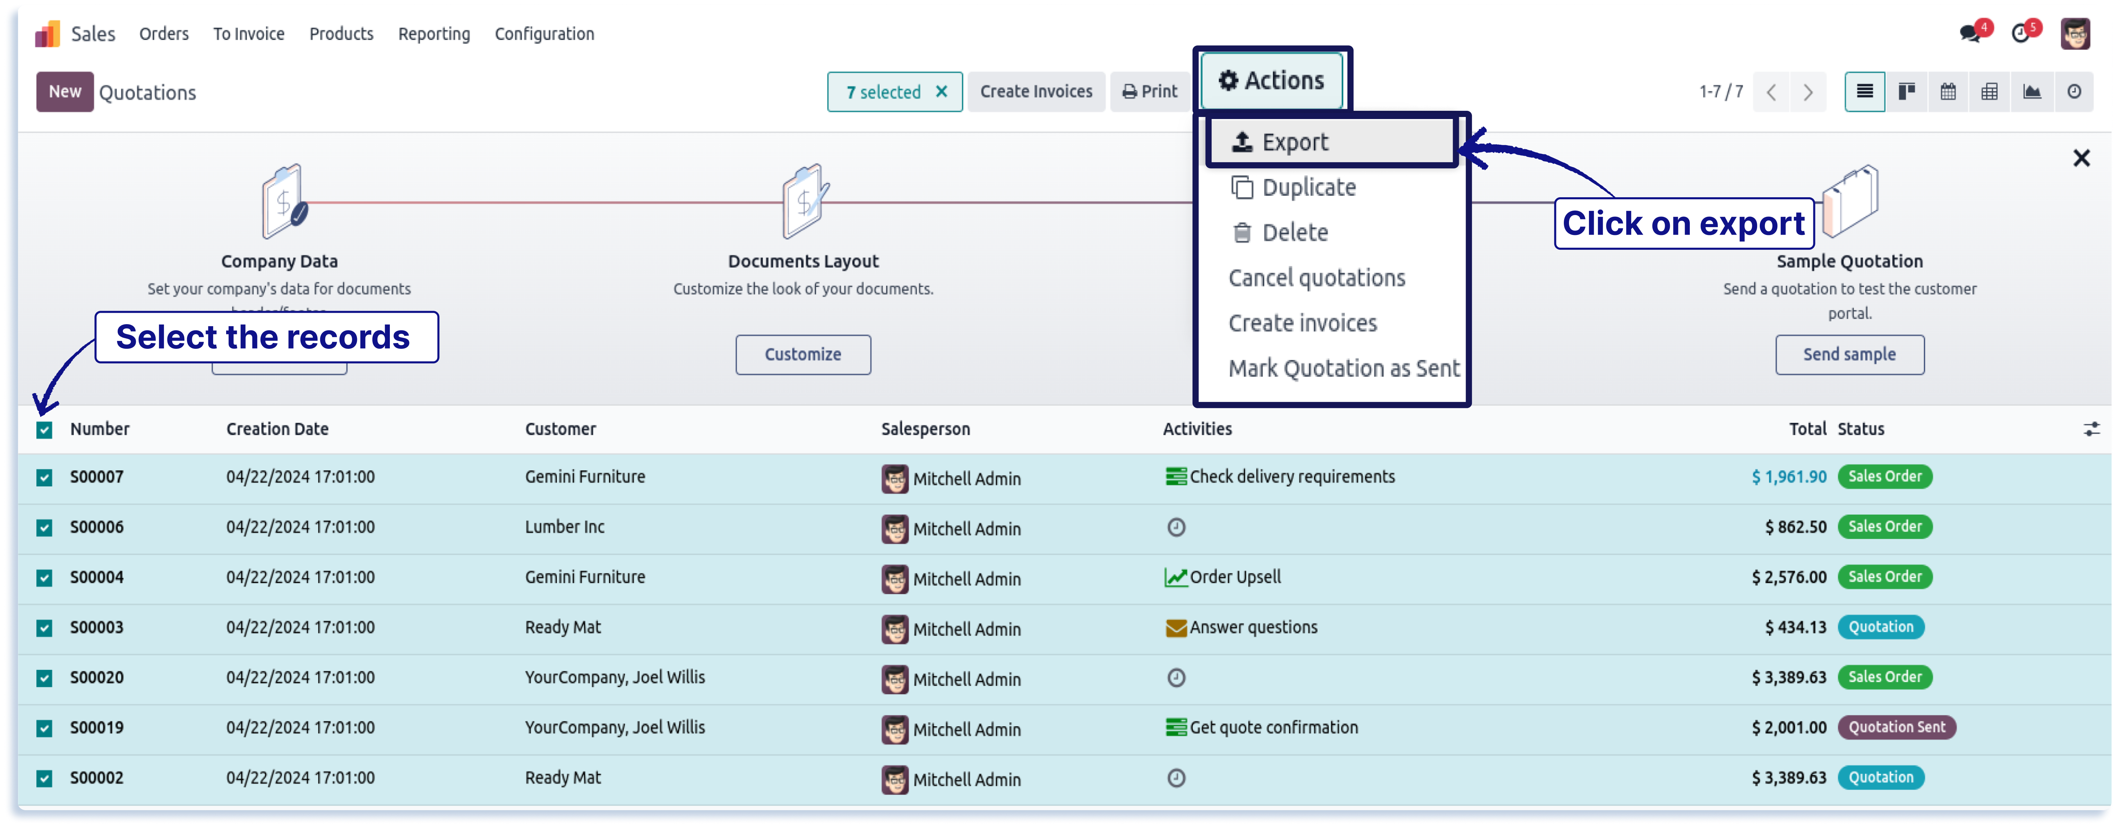
Task: Sort by the Creation Date column
Action: (x=278, y=429)
